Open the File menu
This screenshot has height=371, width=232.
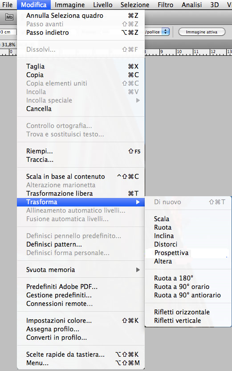(7, 5)
